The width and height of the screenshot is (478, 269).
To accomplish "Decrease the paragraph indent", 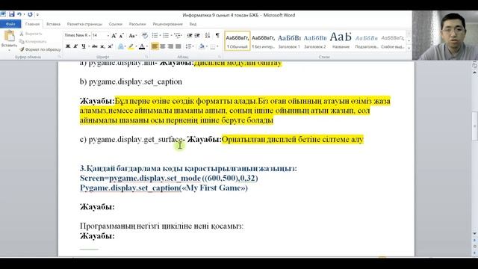I will click(190, 36).
